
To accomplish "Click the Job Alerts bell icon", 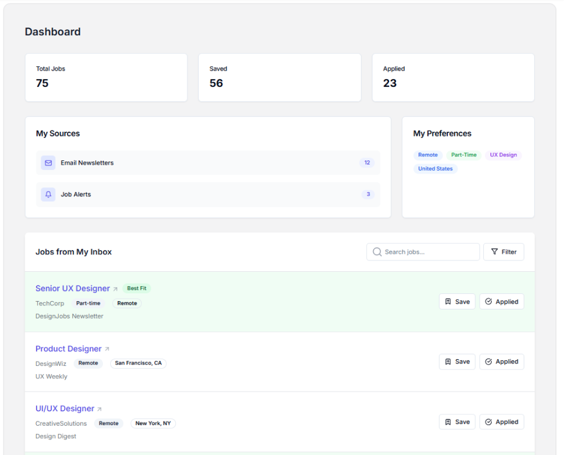I will click(48, 195).
